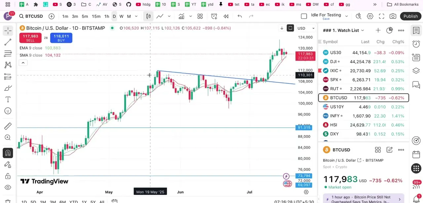Image resolution: width=423 pixels, height=203 pixels.
Task: Hide all drawings with eye icon
Action: point(8,188)
